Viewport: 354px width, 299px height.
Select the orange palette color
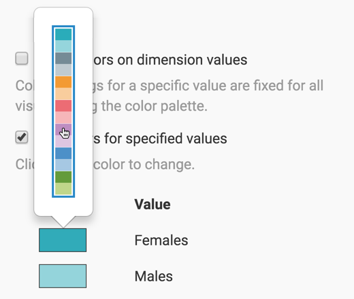point(63,82)
